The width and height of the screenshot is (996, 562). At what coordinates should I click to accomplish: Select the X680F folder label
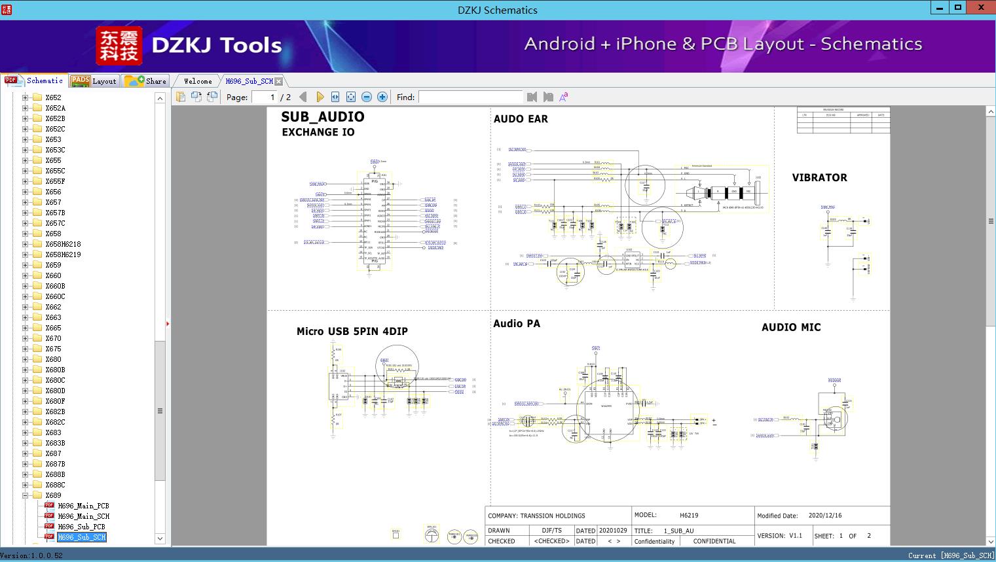pyautogui.click(x=55, y=401)
